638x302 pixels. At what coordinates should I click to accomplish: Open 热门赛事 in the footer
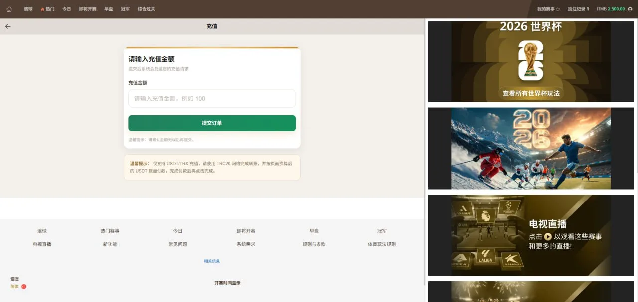pyautogui.click(x=110, y=231)
